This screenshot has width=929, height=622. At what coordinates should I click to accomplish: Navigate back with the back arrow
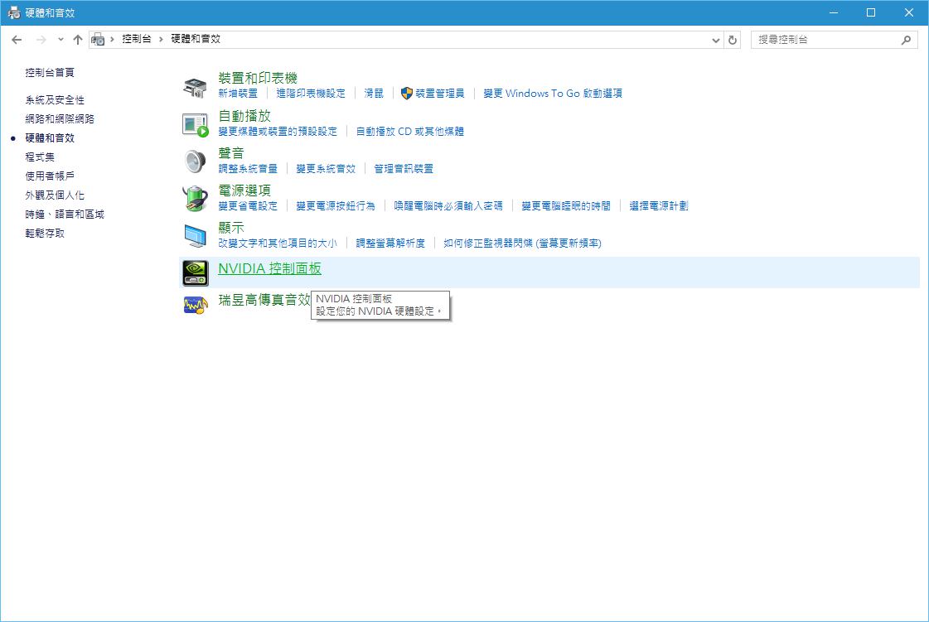click(17, 40)
